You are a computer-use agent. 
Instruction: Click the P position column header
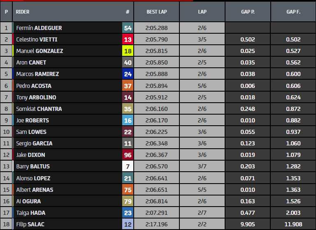coord(6,12)
